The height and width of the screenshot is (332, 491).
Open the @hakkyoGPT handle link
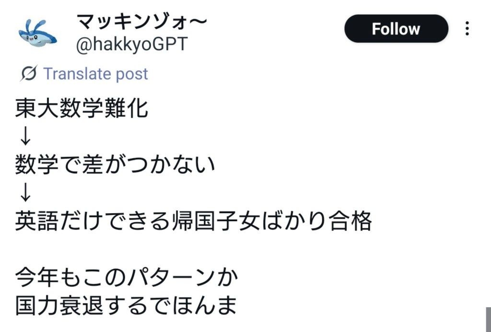pyautogui.click(x=132, y=45)
